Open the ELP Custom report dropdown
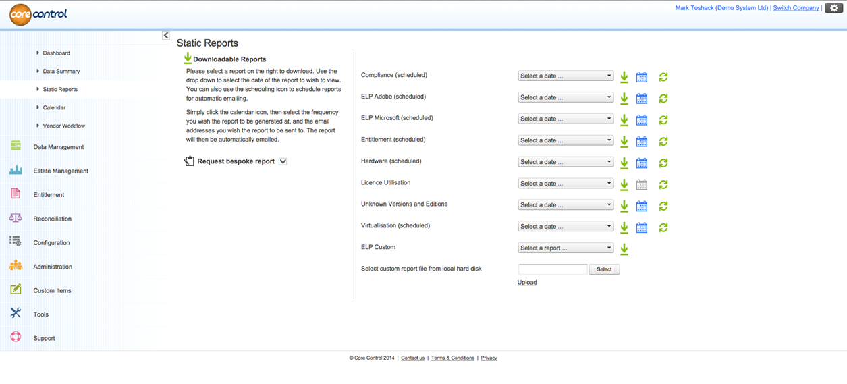847x384 pixels. pyautogui.click(x=566, y=248)
